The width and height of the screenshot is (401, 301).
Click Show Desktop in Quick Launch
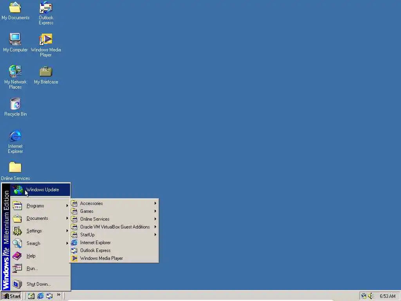click(31, 296)
